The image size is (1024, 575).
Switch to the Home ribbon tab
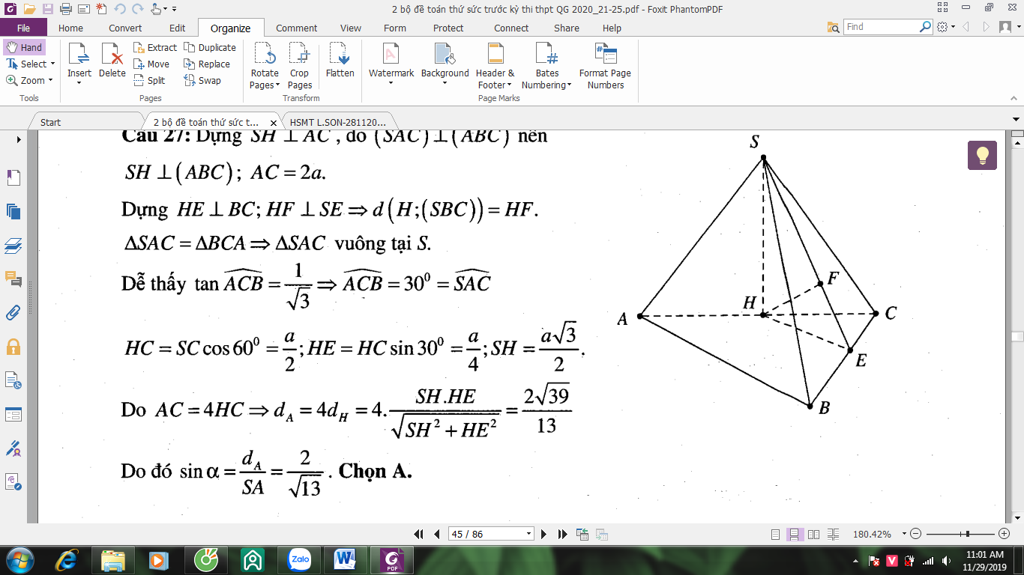tap(70, 28)
